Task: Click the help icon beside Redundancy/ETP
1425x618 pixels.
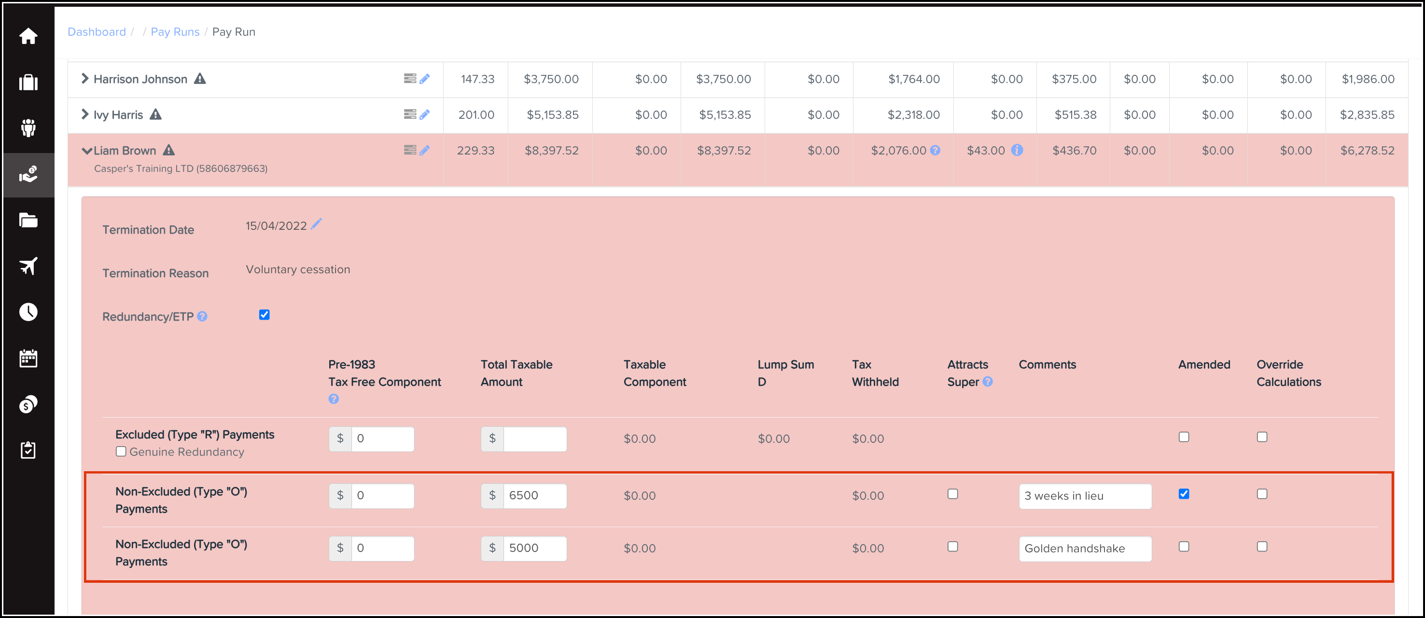Action: click(202, 316)
